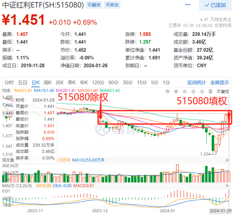Close the MACD indicator panel
The image size is (235, 217).
pos(227,186)
